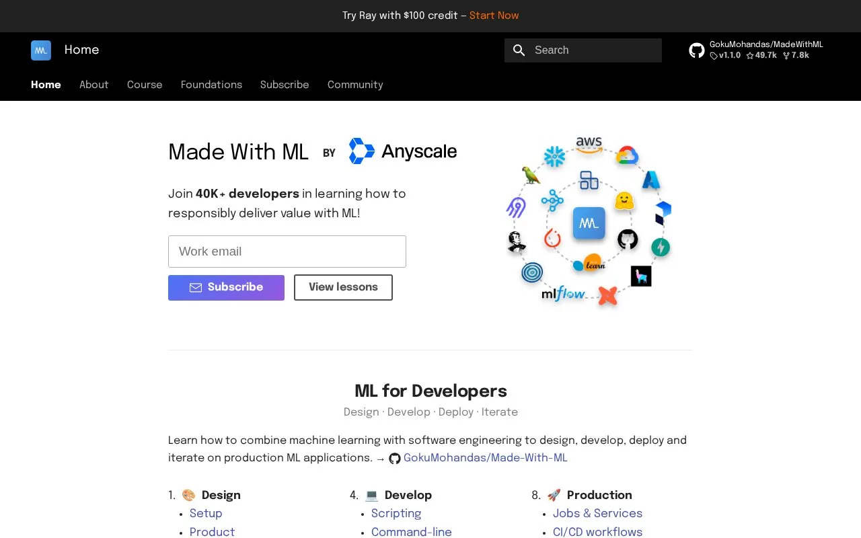Open the Community tab
861x538 pixels.
coord(355,85)
